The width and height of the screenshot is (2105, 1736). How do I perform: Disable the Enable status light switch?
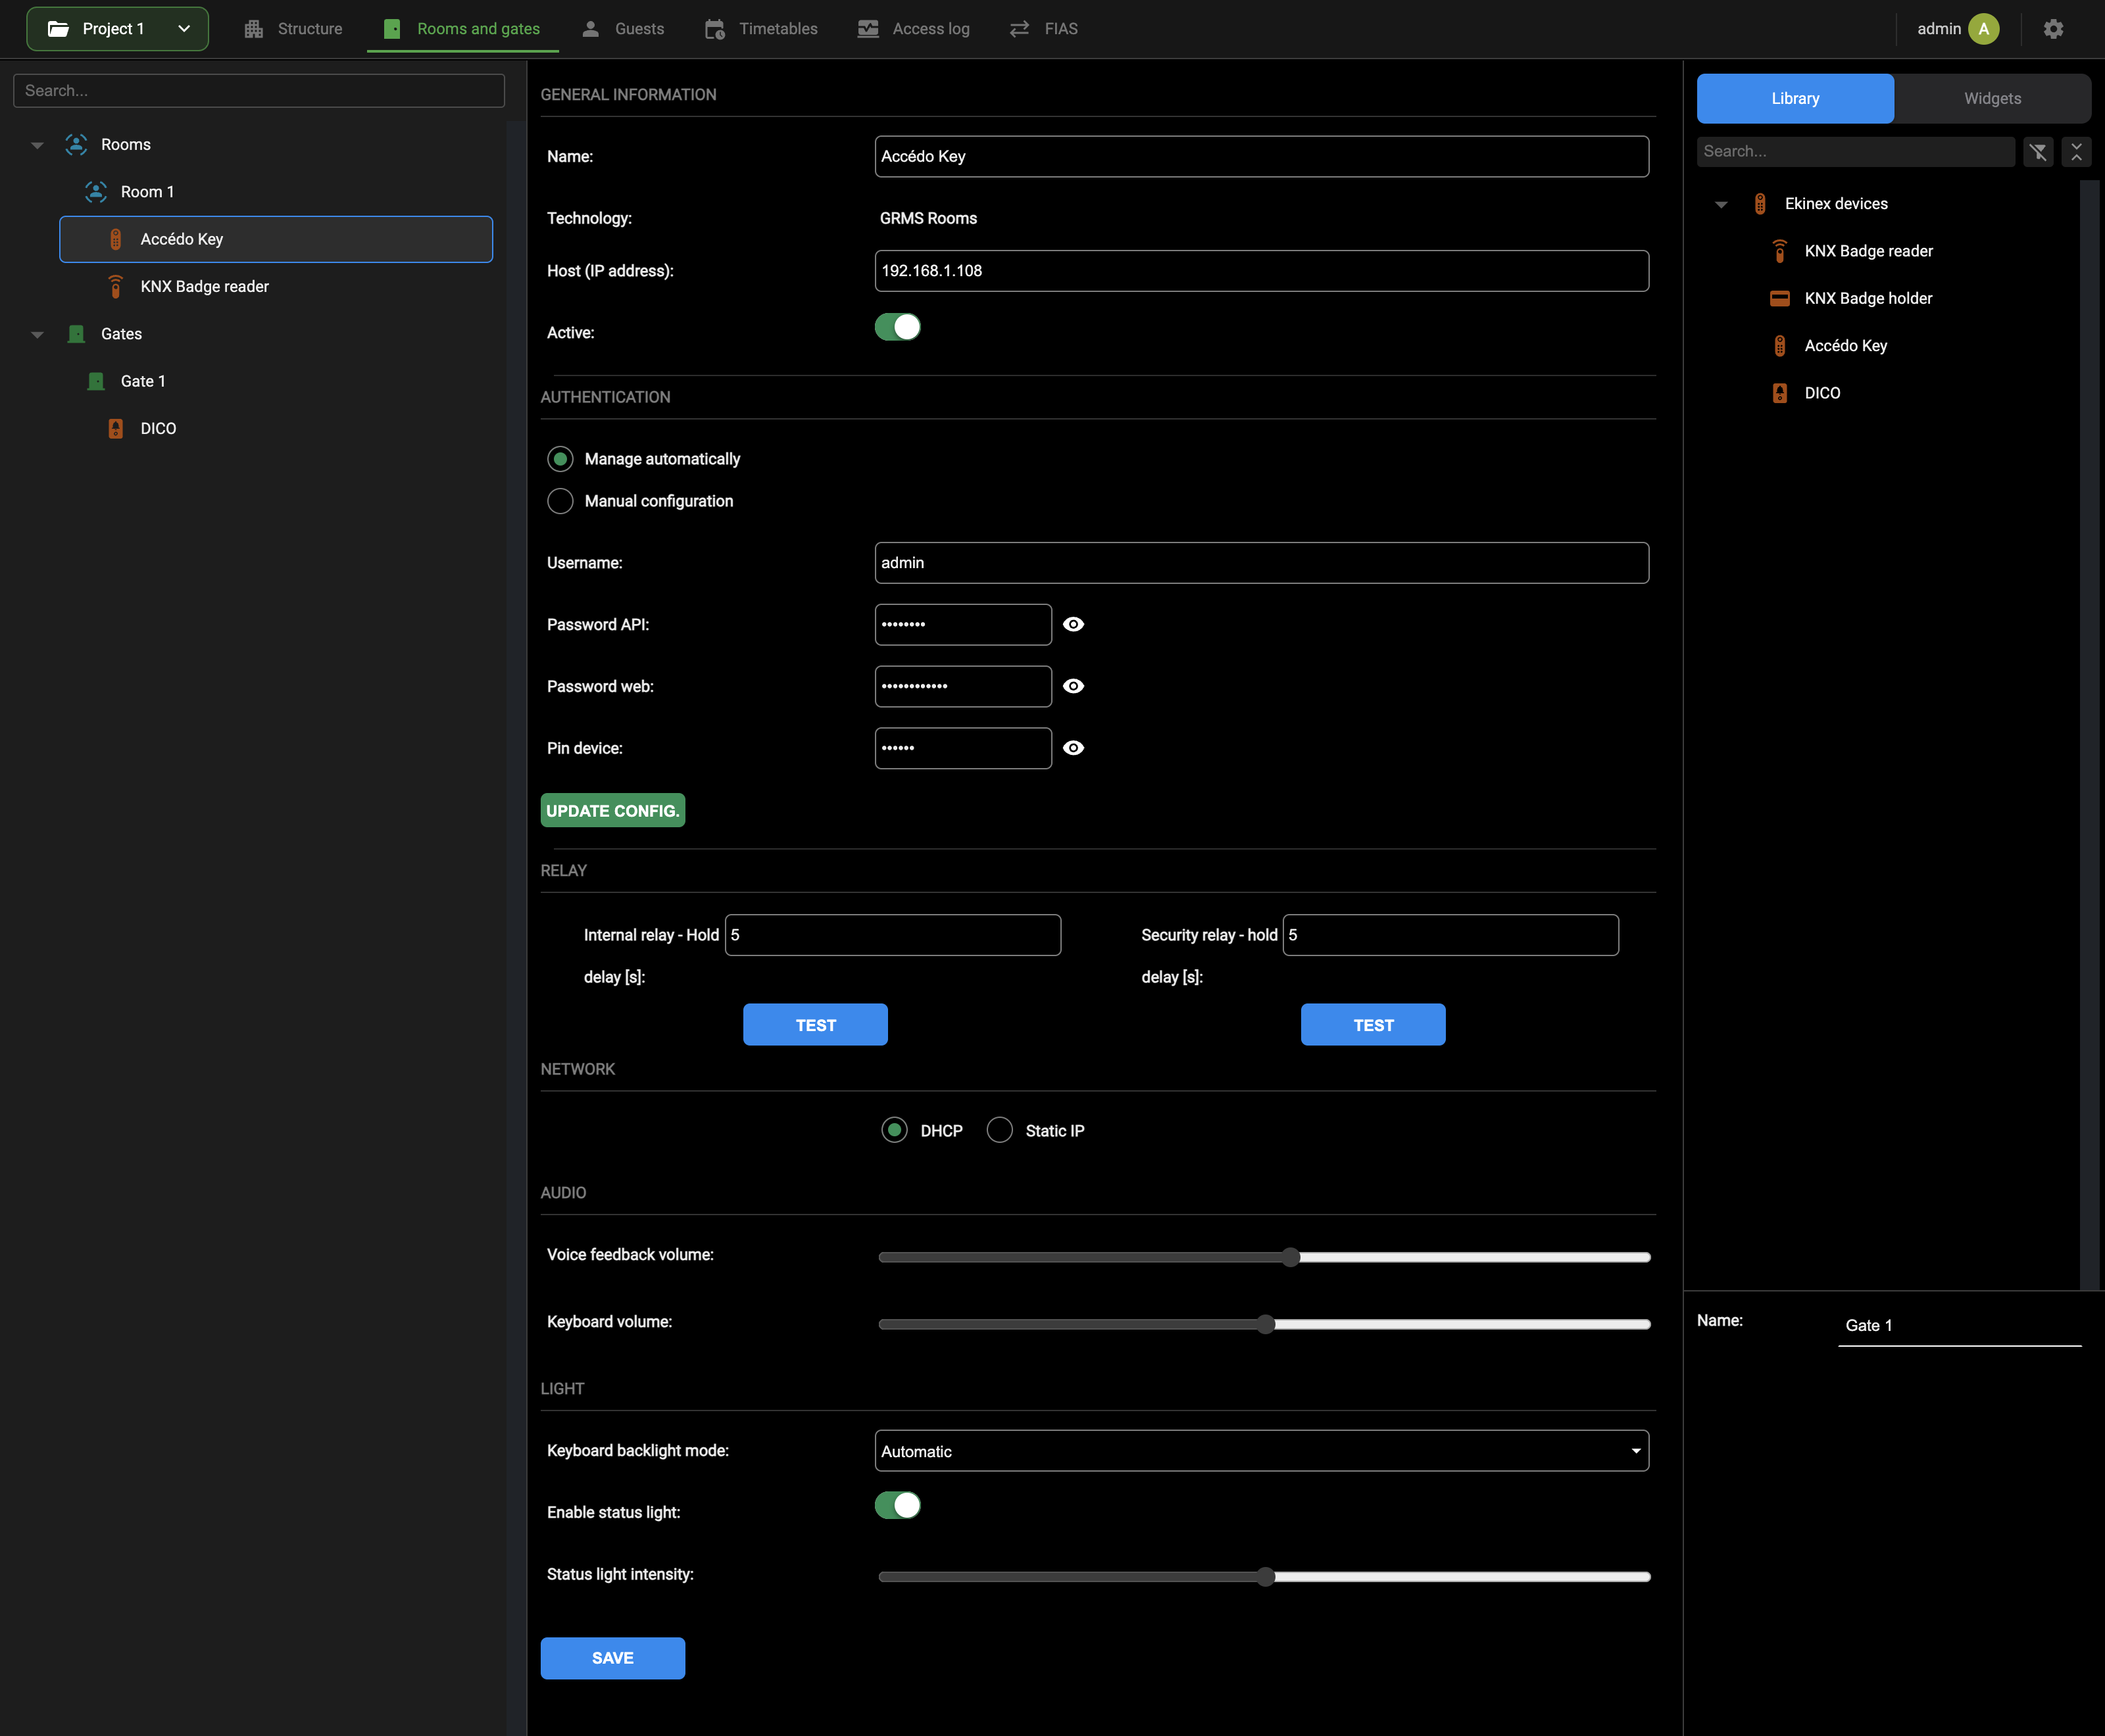(x=897, y=1505)
